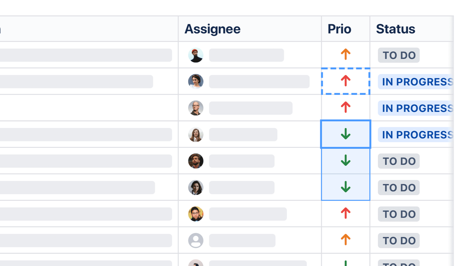Screen dimensions: 469x266
Task: Click the middle selected green down arrow
Action: click(x=345, y=161)
